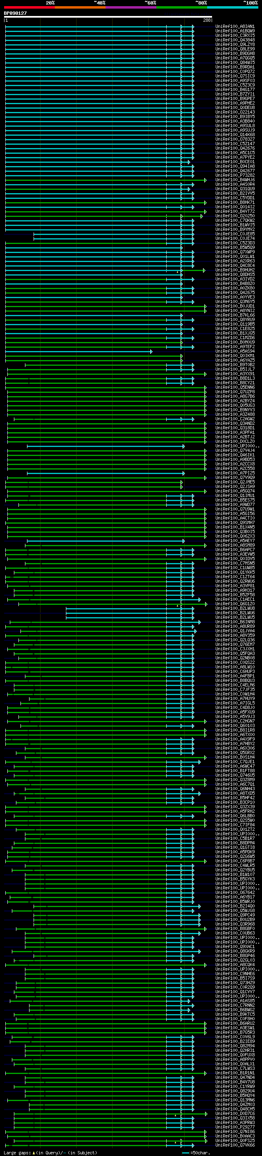Select the UniRef100_Q46IK1 label

pyautogui.click(x=235, y=455)
